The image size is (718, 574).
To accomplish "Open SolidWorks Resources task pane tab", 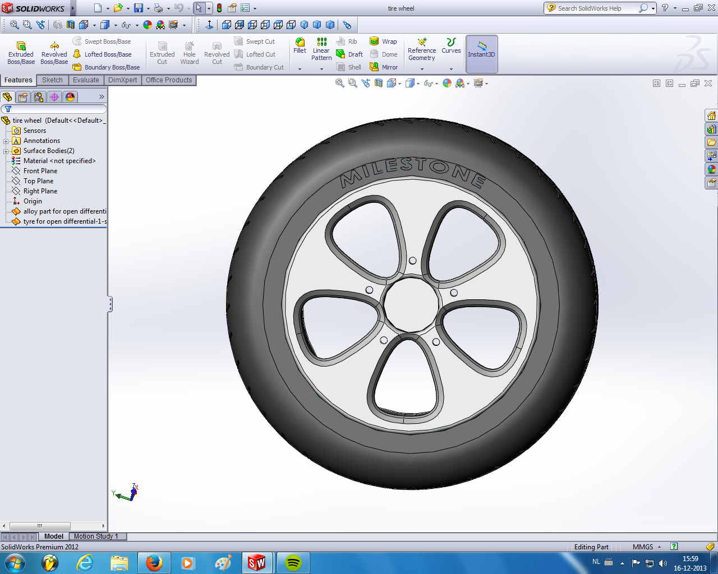I will [711, 115].
